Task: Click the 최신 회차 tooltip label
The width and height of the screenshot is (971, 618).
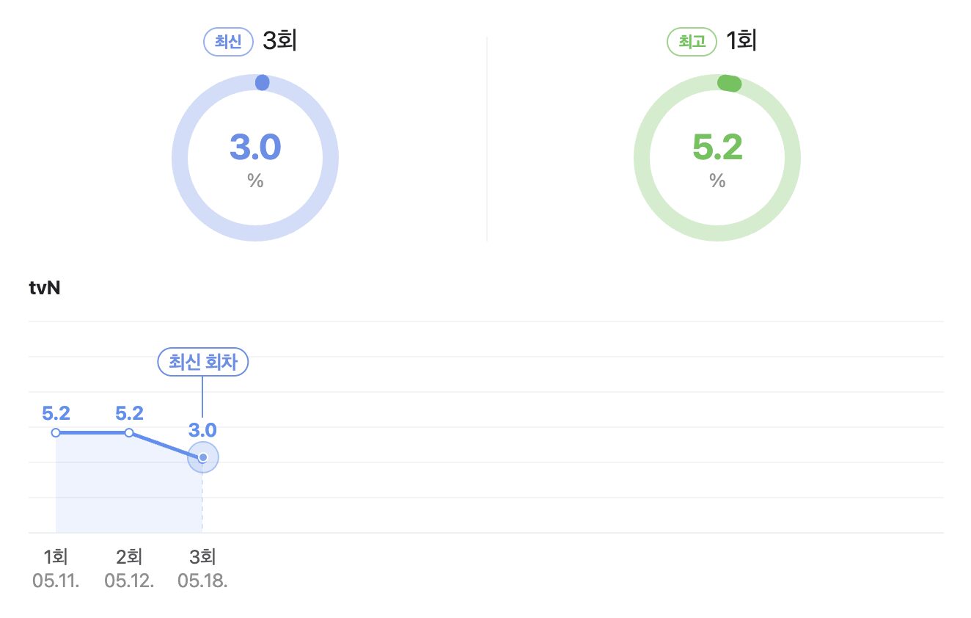Action: [x=203, y=362]
